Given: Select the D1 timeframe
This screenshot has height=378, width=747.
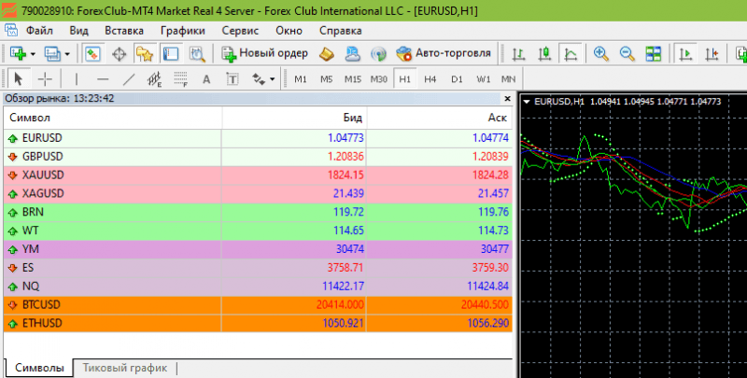Looking at the screenshot, I should (x=457, y=79).
